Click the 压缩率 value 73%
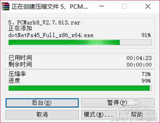The width and height of the screenshot is (160, 123). [146, 74]
